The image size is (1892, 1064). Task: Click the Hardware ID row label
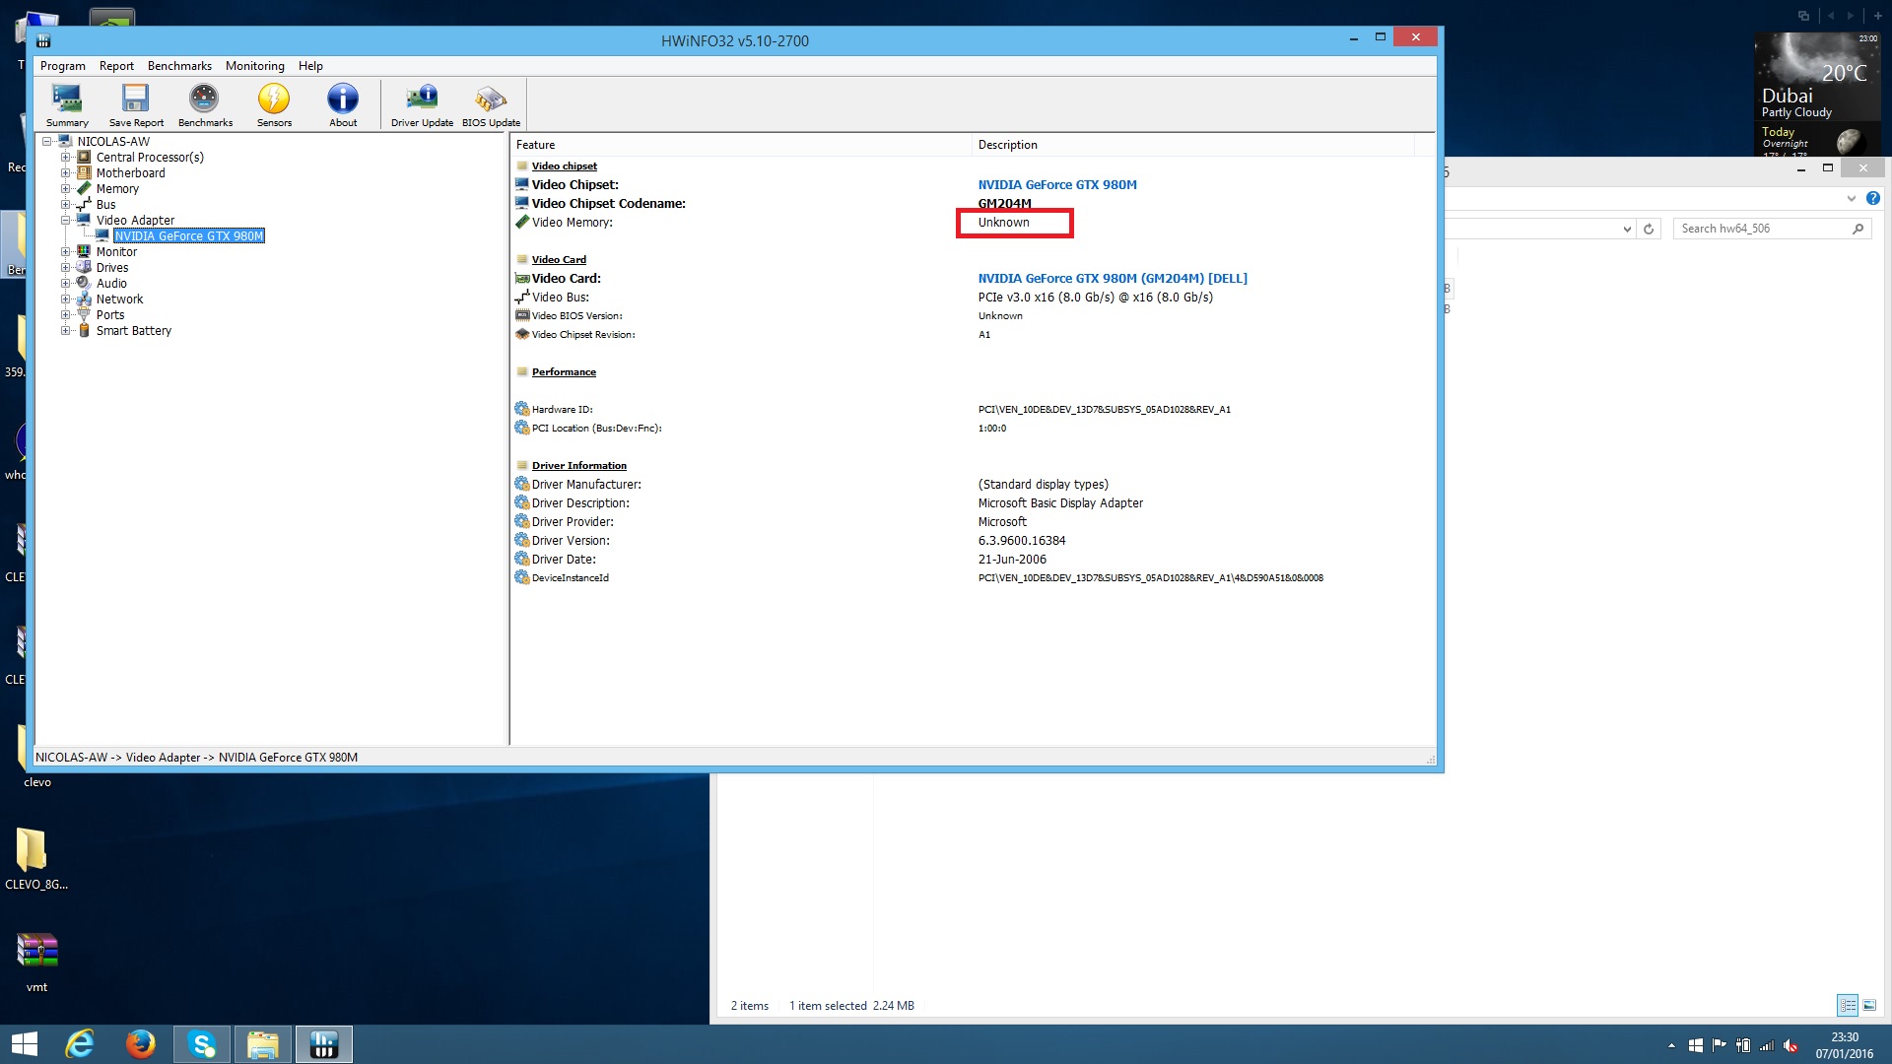click(x=563, y=409)
